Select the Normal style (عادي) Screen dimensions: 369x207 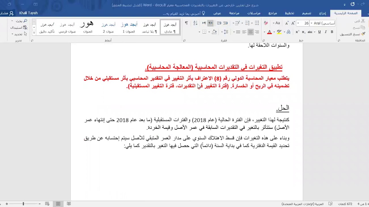pos(170,27)
